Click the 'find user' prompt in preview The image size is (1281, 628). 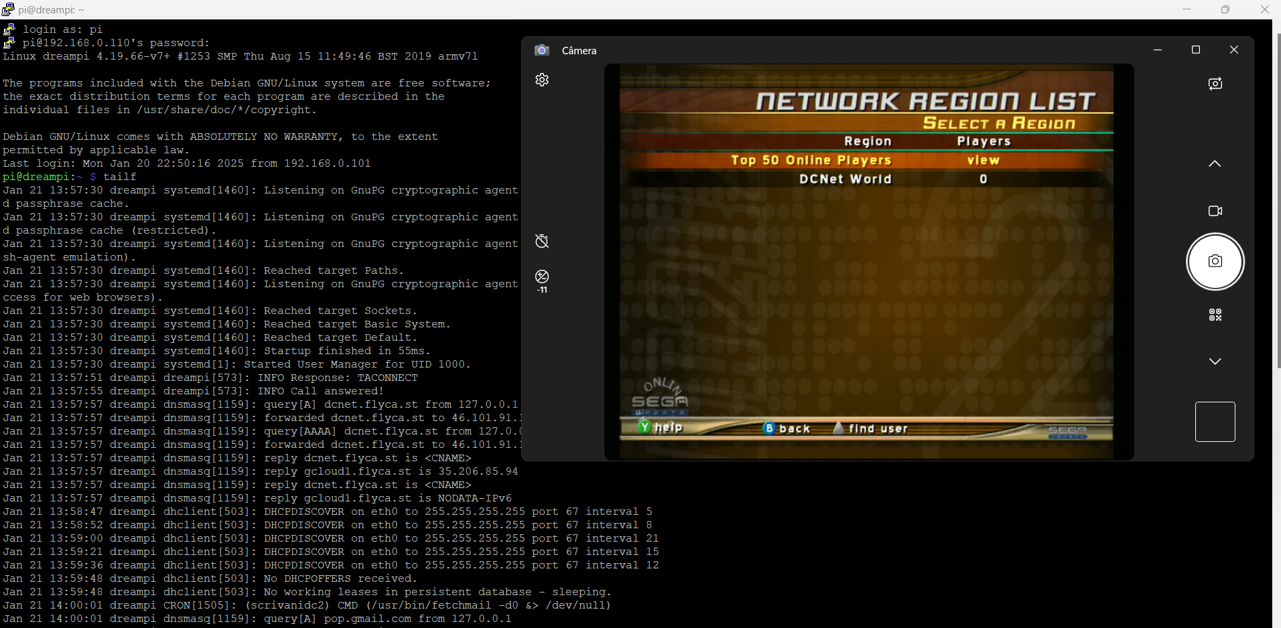click(x=871, y=428)
